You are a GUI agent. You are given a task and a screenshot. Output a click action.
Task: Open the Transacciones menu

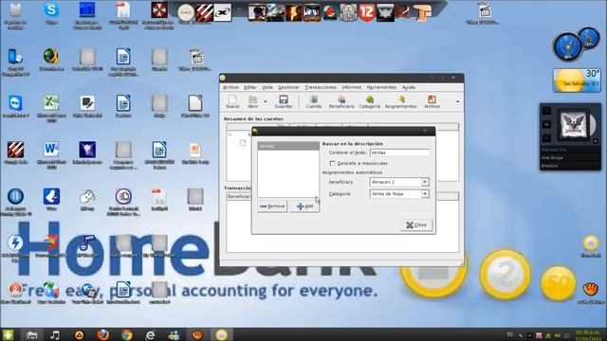321,87
